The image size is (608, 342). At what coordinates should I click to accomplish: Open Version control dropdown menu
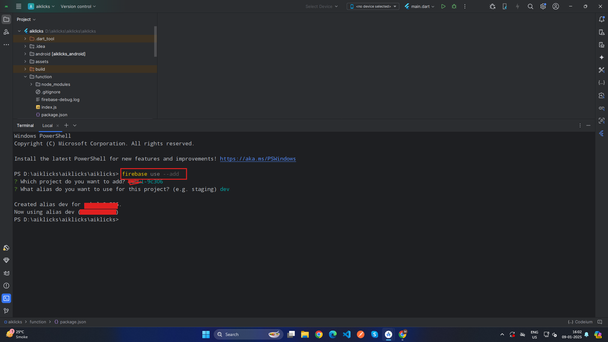(x=78, y=6)
